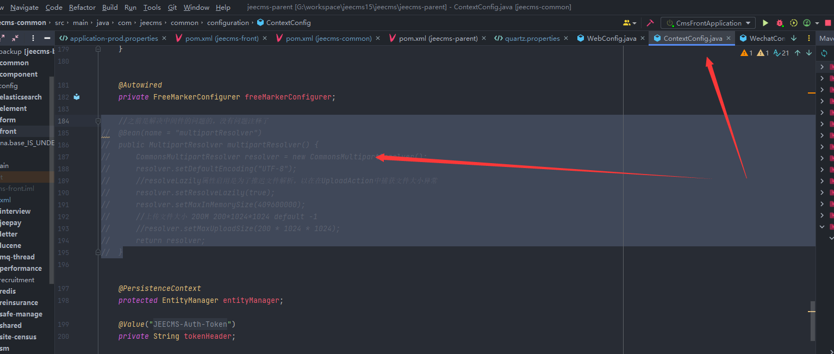This screenshot has width=834, height=354.
Task: Open the Run menu
Action: 130,7
